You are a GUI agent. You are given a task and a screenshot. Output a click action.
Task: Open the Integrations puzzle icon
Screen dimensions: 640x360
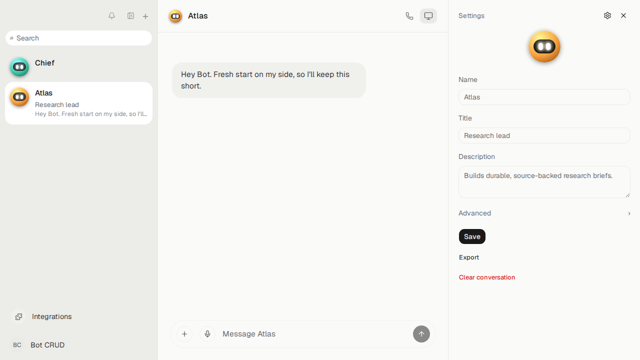click(x=18, y=316)
